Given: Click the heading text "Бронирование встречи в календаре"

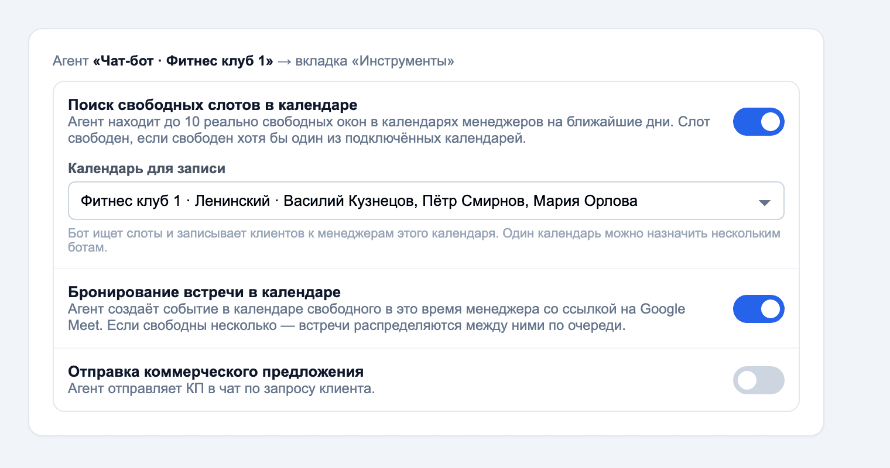Looking at the screenshot, I should 204,292.
